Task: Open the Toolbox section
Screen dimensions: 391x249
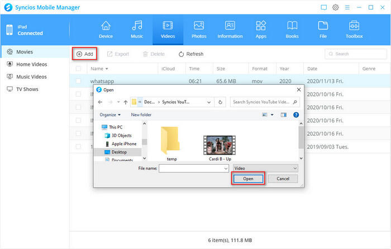Action: [354, 30]
